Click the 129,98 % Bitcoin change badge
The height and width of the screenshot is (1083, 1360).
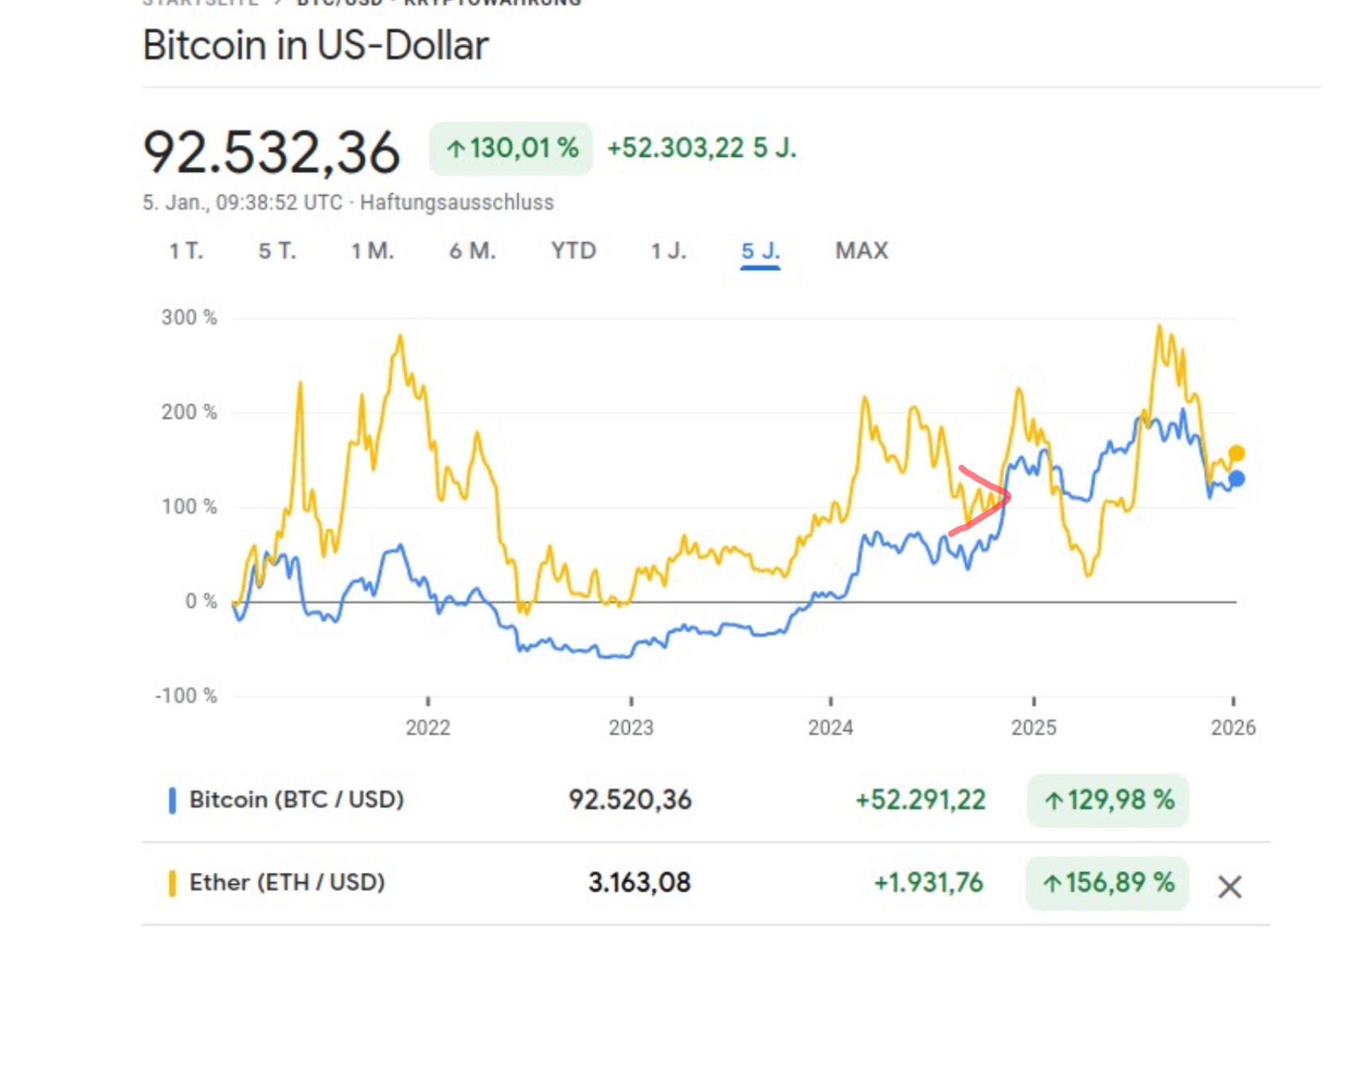click(1108, 800)
